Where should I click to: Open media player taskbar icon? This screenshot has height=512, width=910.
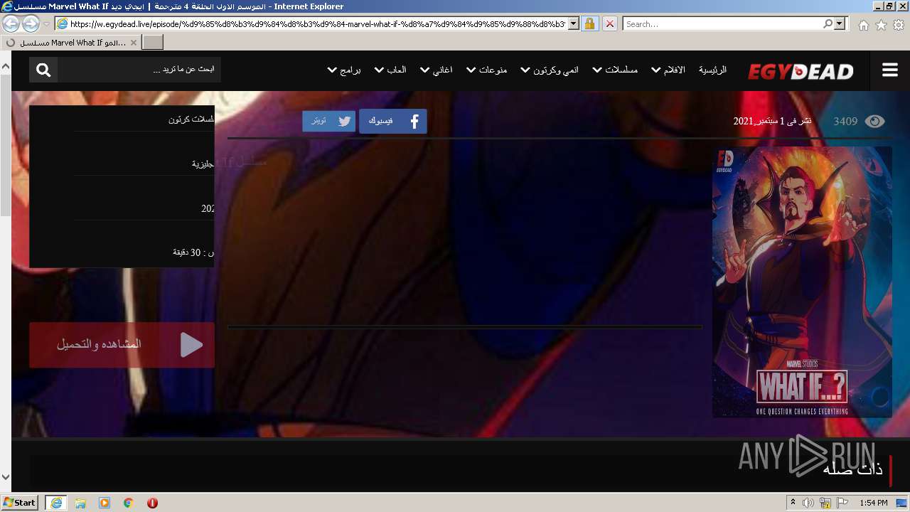(x=105, y=503)
